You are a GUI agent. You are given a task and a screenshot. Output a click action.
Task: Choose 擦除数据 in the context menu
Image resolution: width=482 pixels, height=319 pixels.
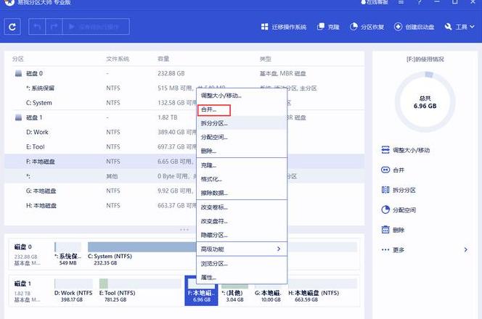pyautogui.click(x=242, y=193)
